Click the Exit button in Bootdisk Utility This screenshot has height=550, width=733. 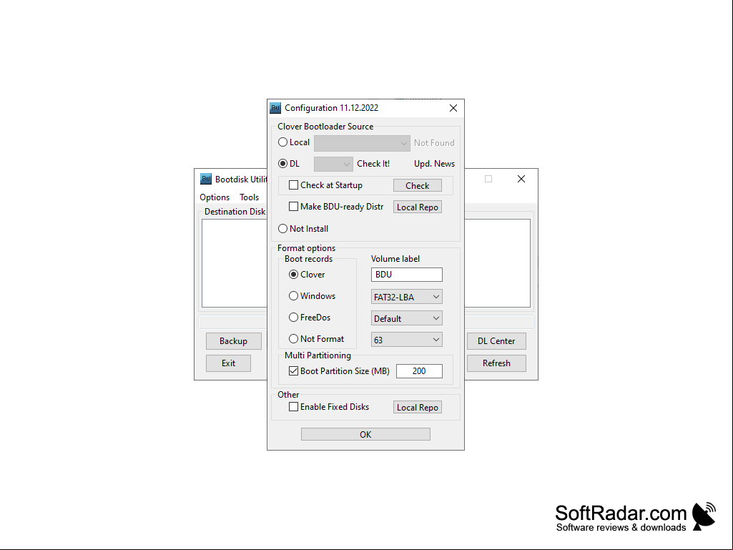tap(229, 363)
